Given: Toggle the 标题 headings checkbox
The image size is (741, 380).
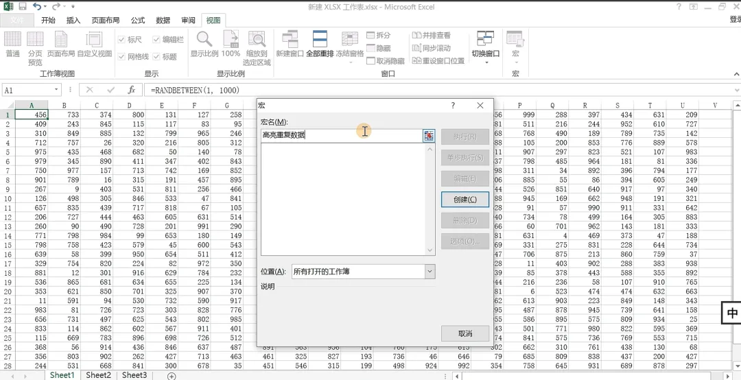Looking at the screenshot, I should (x=165, y=57).
